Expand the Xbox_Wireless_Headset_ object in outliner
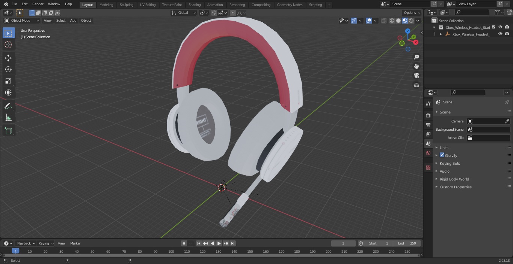The image size is (513, 264). click(441, 34)
